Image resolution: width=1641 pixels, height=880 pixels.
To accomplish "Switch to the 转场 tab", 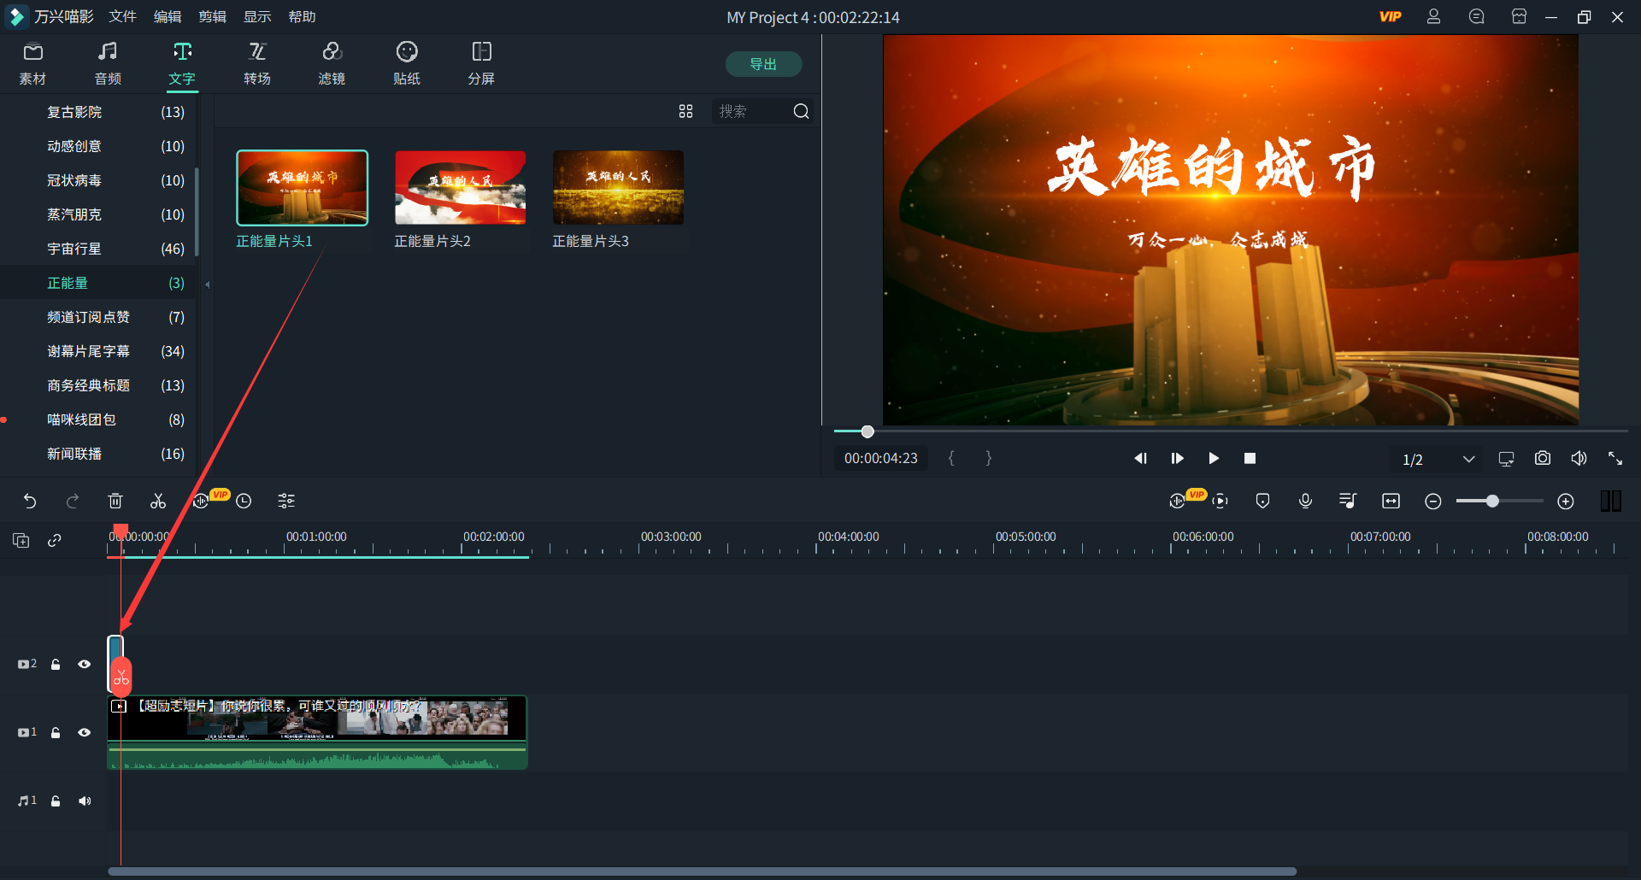I will coord(257,63).
